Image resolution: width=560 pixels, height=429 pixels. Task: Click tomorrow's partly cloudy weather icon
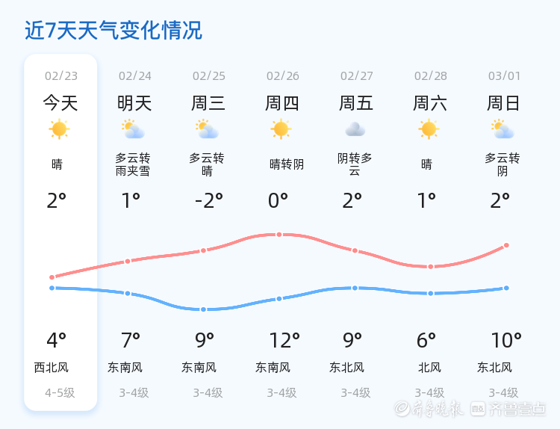pos(133,129)
